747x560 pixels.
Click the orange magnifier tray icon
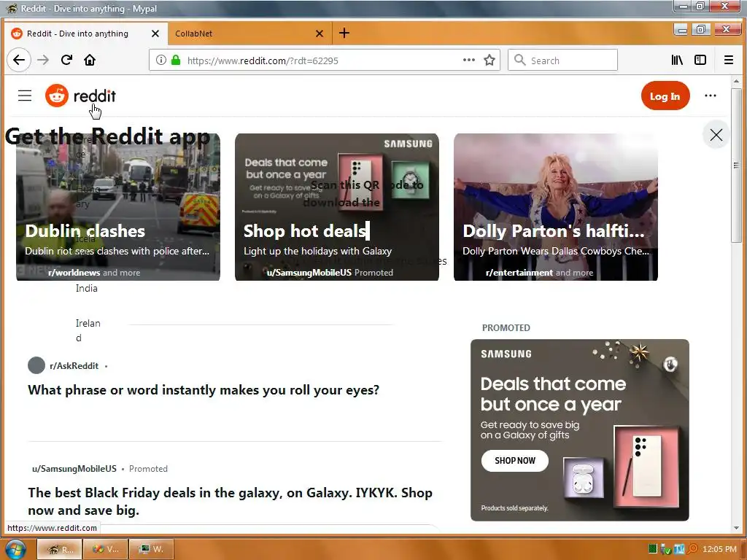(692, 549)
